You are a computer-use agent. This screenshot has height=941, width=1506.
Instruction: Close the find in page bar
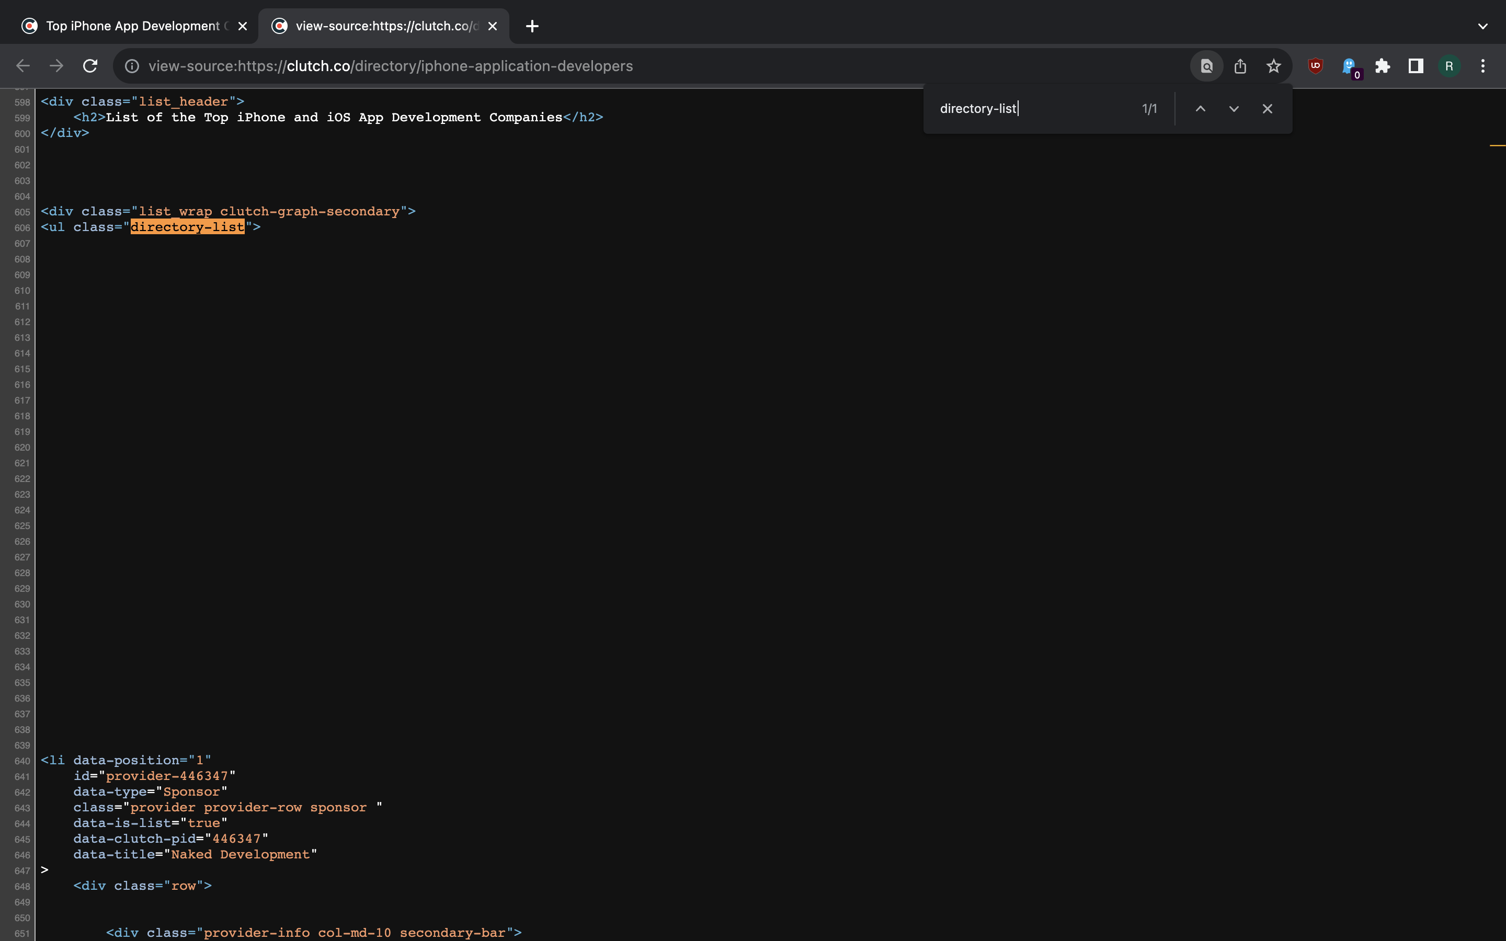[1267, 109]
